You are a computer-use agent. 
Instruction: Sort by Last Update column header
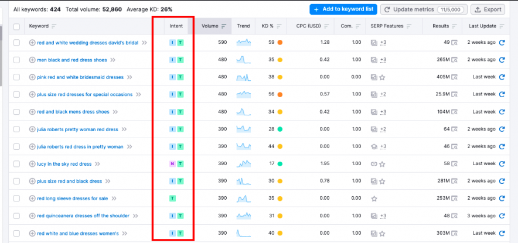(486, 26)
